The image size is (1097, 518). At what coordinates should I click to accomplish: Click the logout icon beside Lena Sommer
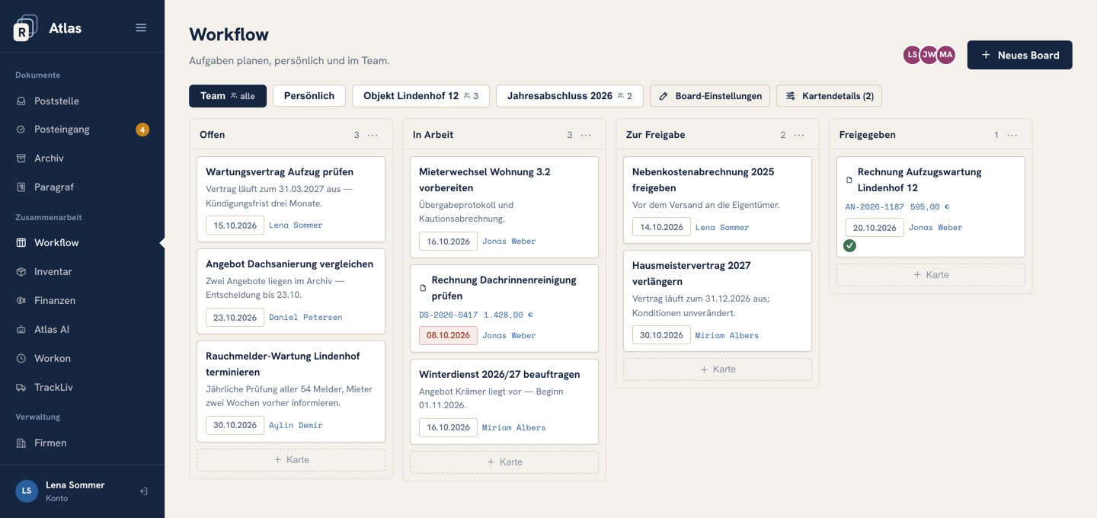coord(143,491)
